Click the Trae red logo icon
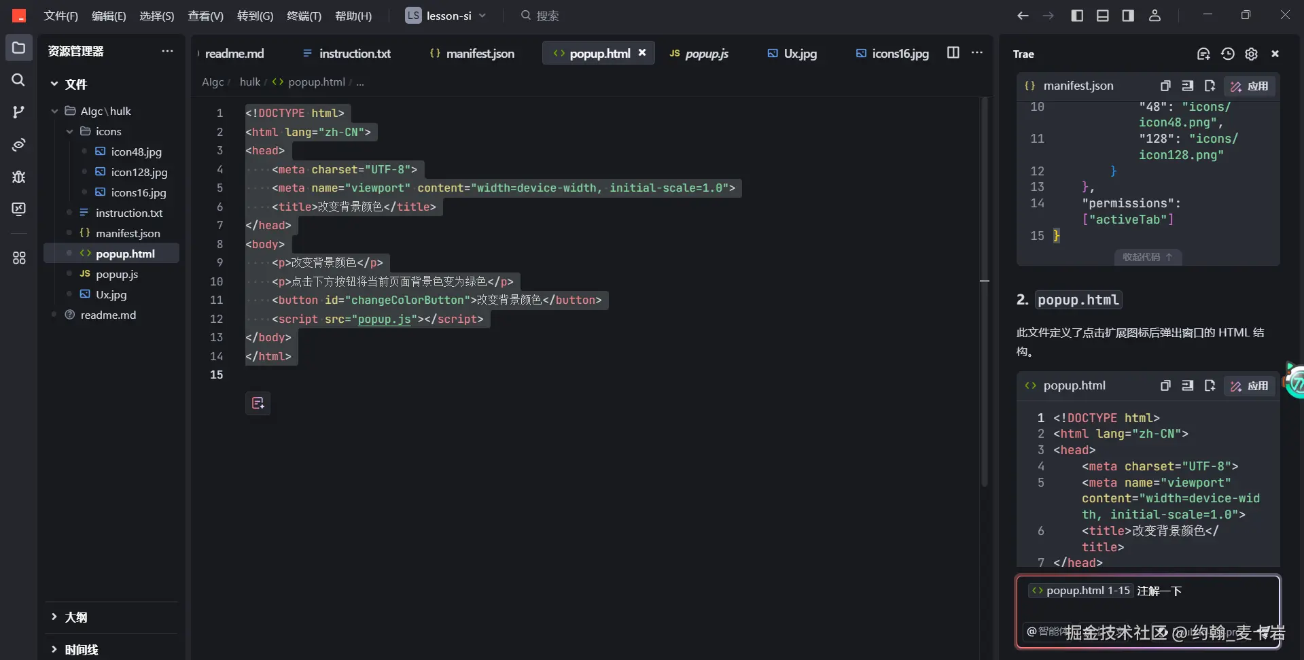The height and width of the screenshot is (660, 1304). tap(19, 15)
